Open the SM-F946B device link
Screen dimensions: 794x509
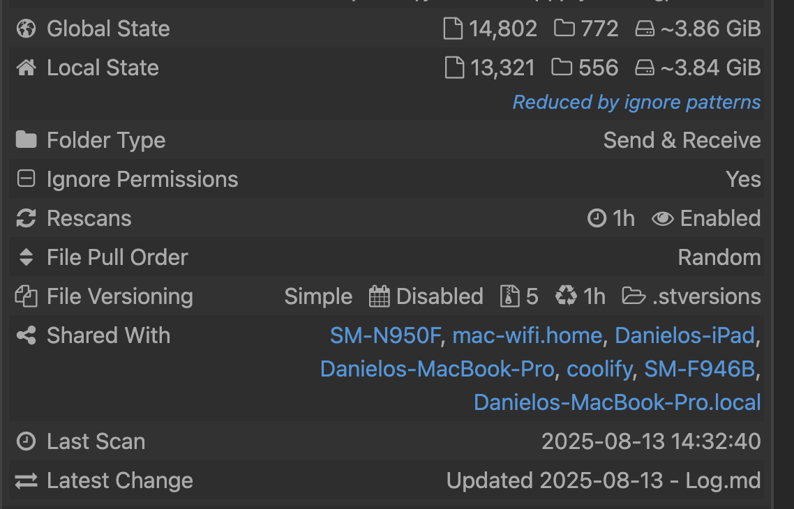tap(699, 369)
